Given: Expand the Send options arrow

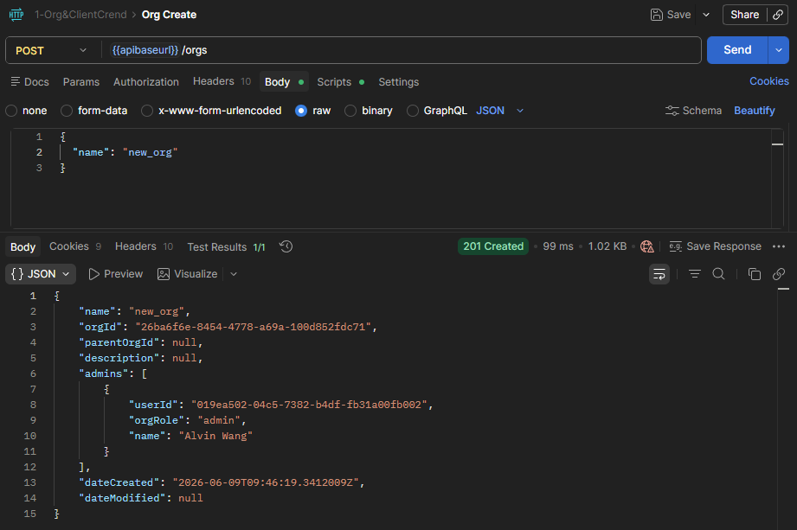Looking at the screenshot, I should click(779, 50).
